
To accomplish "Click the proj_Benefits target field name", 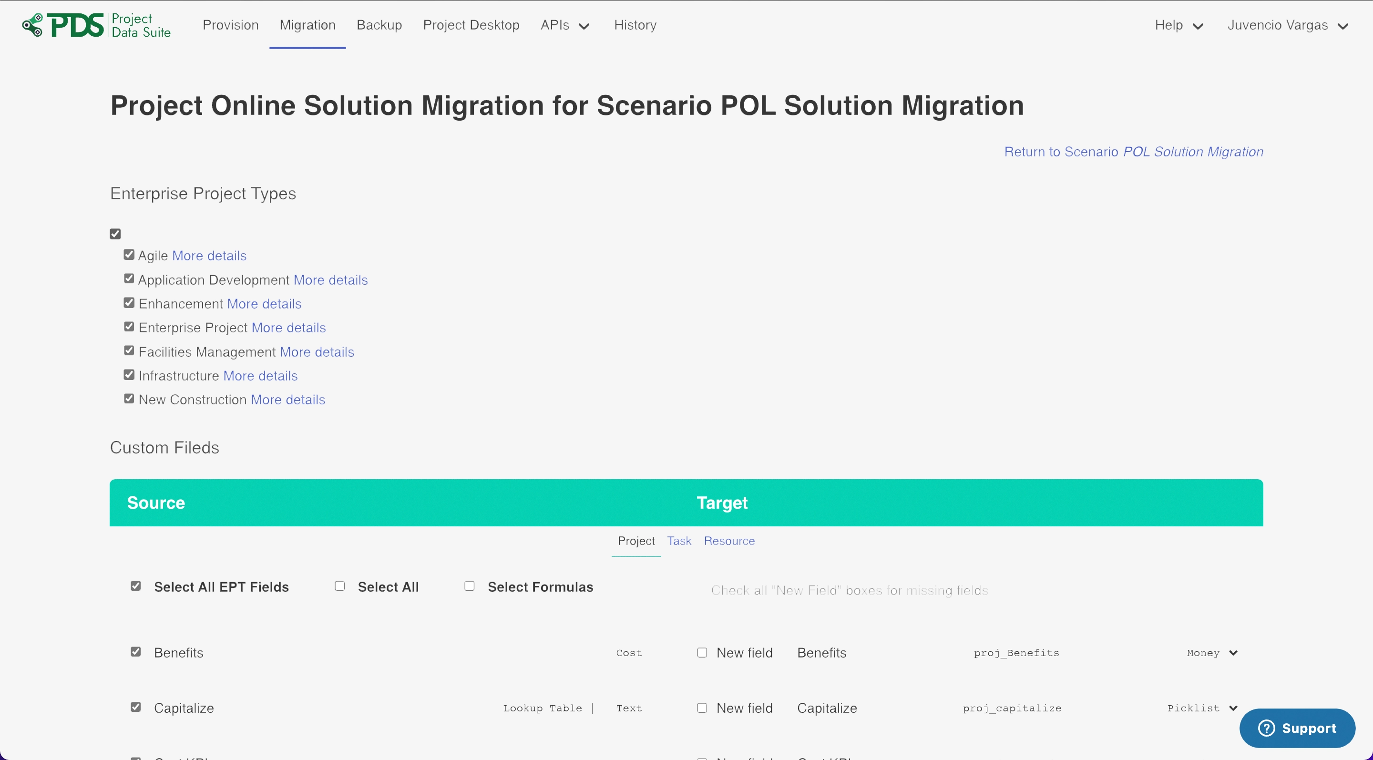I will click(x=1016, y=653).
